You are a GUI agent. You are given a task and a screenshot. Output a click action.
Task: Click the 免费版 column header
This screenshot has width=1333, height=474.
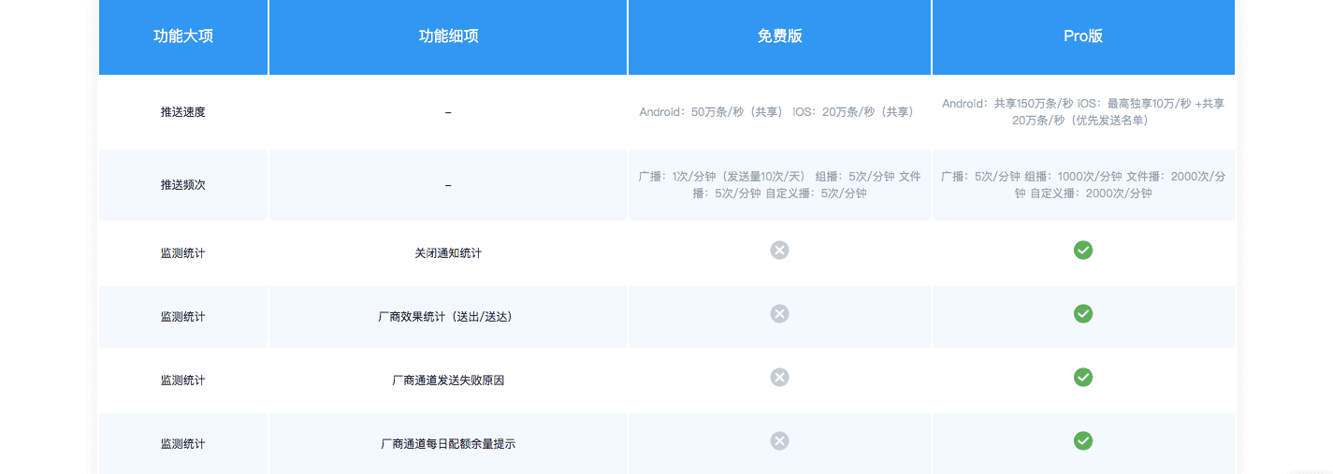pos(779,37)
